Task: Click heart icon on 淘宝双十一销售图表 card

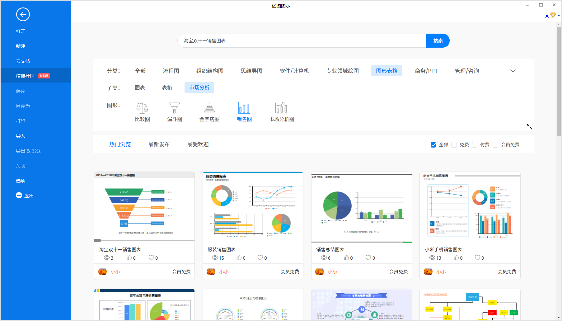Action: pos(151,257)
